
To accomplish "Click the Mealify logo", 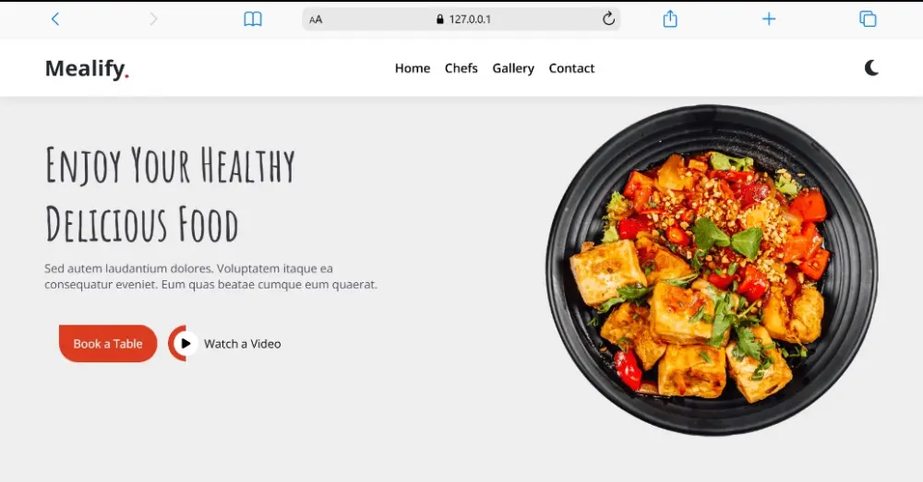I will pos(87,68).
